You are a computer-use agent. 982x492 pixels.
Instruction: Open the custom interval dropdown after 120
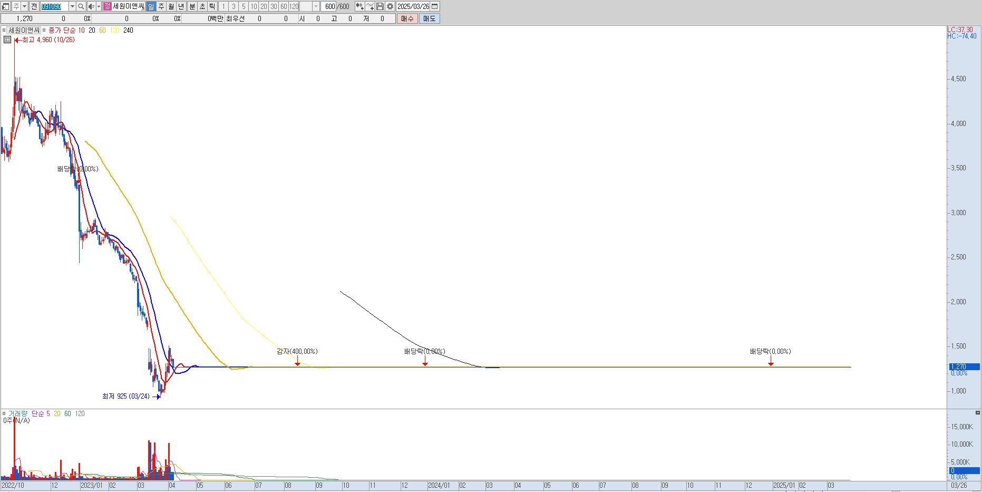(x=316, y=6)
